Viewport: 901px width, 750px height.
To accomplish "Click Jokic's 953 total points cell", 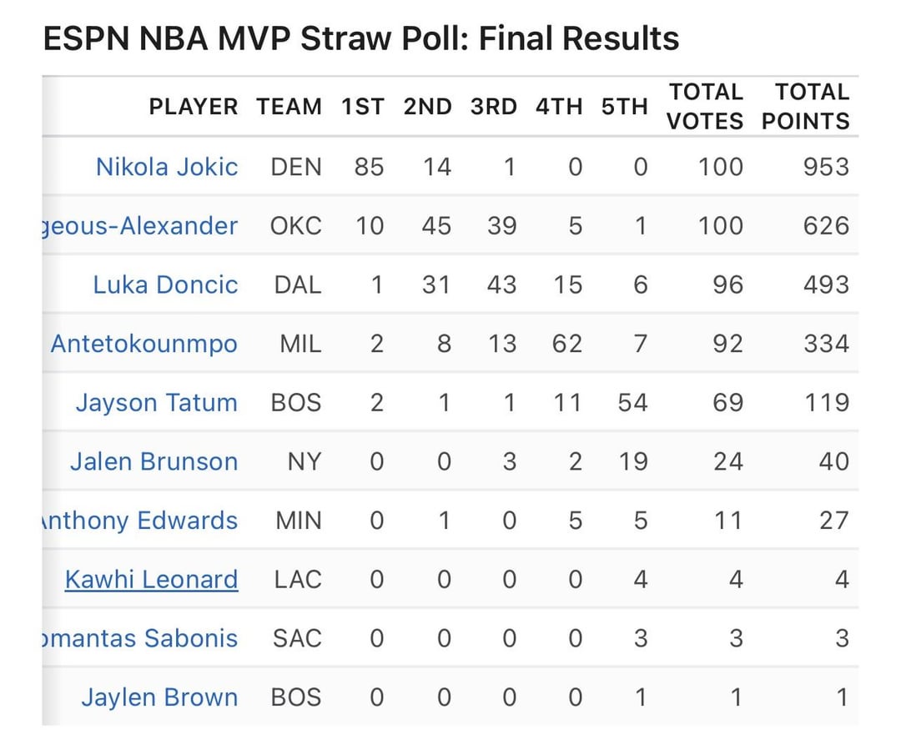I will (826, 167).
